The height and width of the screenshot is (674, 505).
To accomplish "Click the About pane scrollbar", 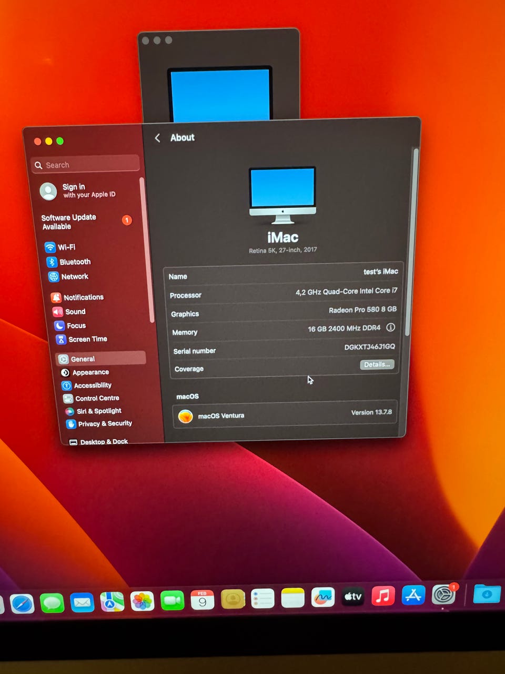I will pos(413,242).
